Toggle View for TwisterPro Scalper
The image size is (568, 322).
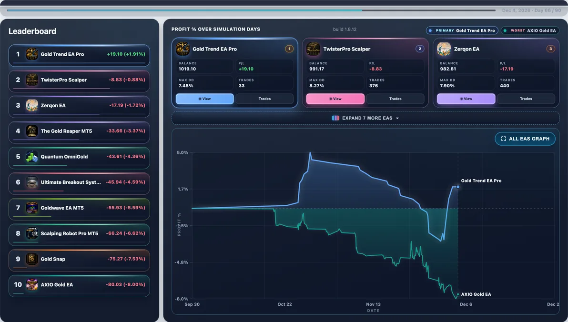[x=335, y=99]
